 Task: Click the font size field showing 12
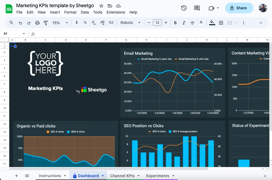click(157, 23)
